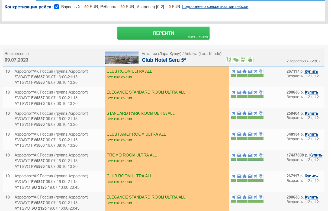Click the piggy bank icon in hotel header

tap(250, 60)
